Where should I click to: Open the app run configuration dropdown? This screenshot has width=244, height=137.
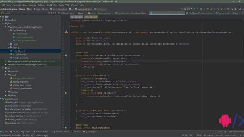[188, 9]
